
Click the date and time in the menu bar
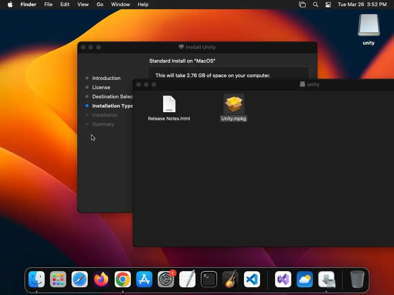[362, 5]
